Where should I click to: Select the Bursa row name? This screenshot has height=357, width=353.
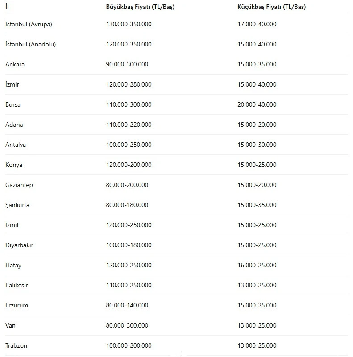pyautogui.click(x=13, y=104)
